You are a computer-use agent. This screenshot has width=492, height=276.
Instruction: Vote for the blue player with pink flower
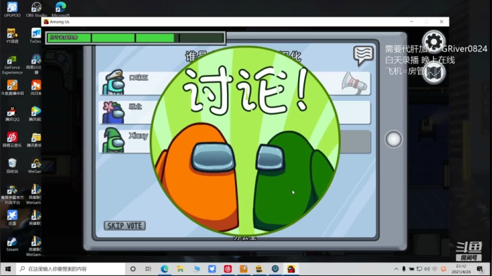pyautogui.click(x=234, y=112)
